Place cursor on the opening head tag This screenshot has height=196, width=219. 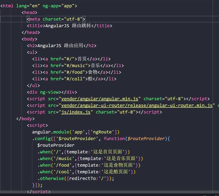click(30, 13)
